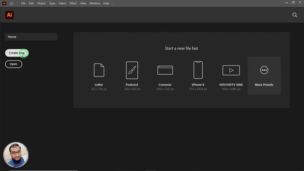Click the presenter webcam thumbnail
Image resolution: width=304 pixels, height=171 pixels.
coord(16,155)
